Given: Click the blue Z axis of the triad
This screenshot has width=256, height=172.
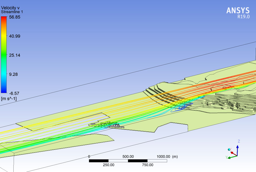Looking at the screenshot, I should (x=237, y=150).
